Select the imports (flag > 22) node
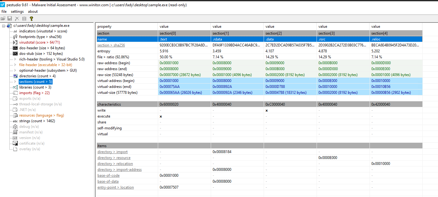Screen dimensions: 438x197 coord(34,93)
